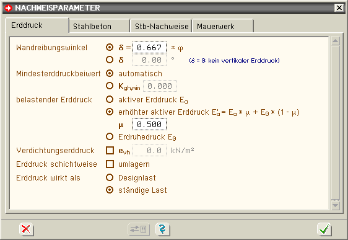
Task: Click the scrollbar up arrow
Action: pos(336,41)
